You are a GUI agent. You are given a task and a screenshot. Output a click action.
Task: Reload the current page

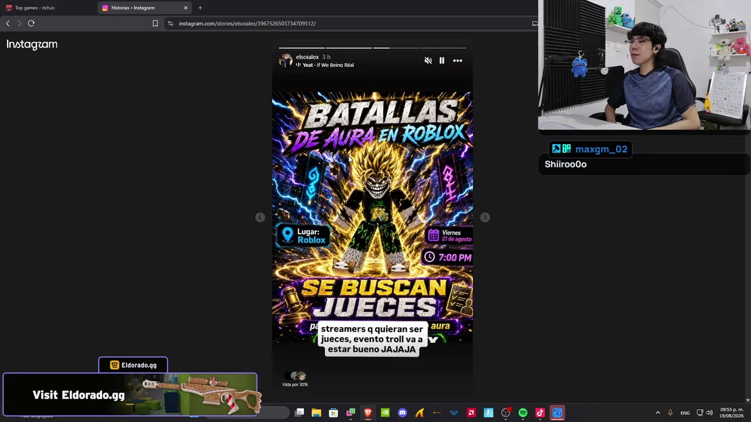[31, 23]
